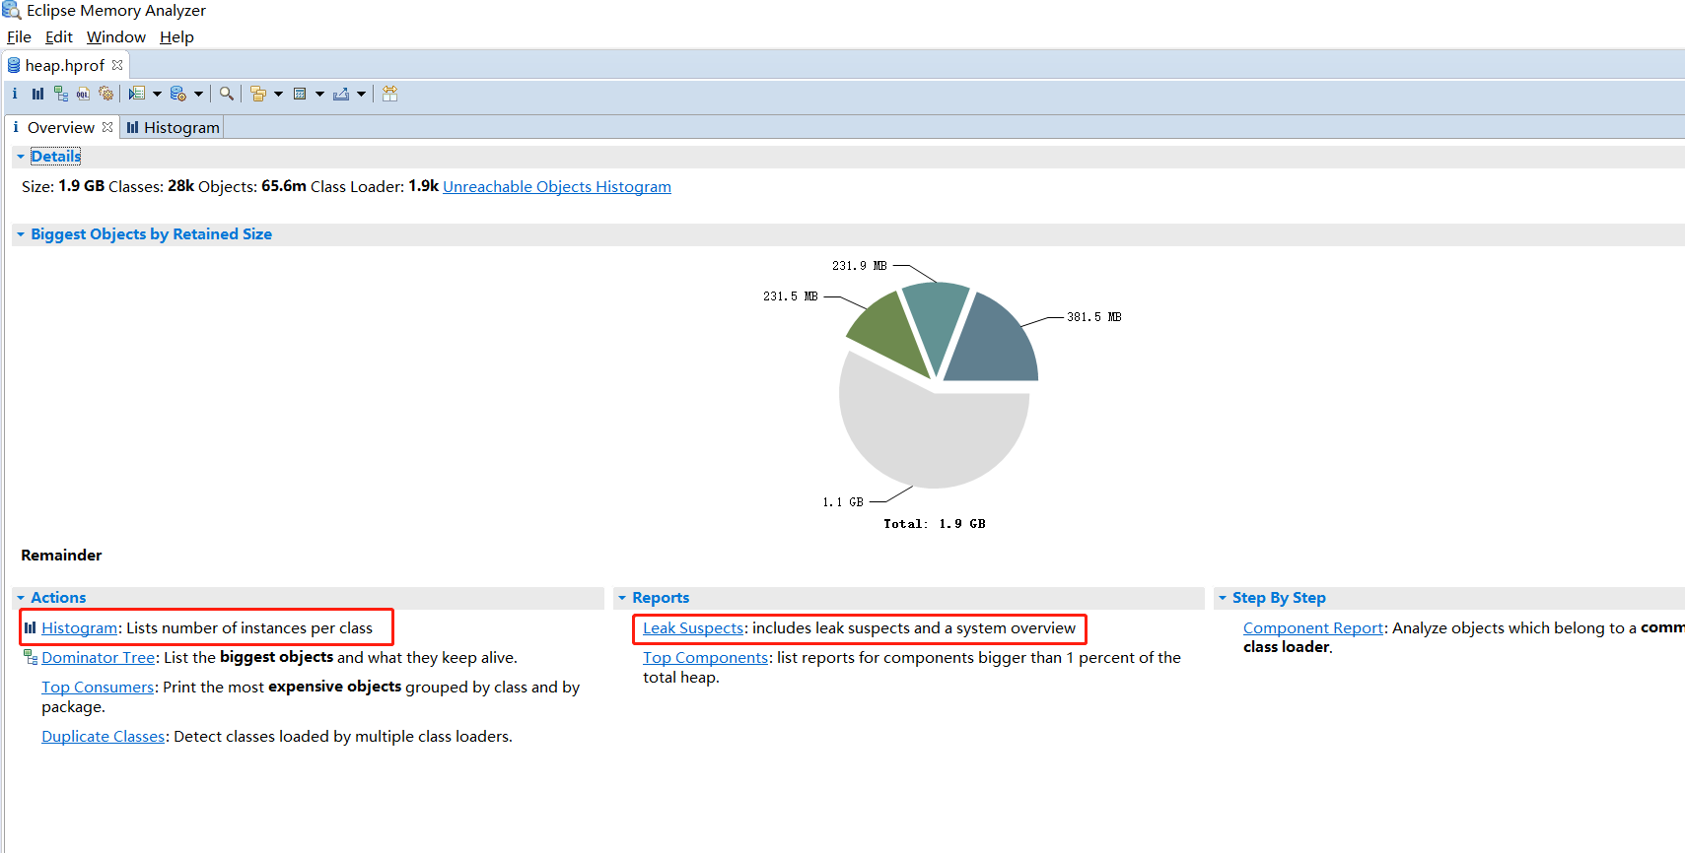Open the Export dropdown arrow
The width and height of the screenshot is (1685, 853).
click(x=361, y=95)
